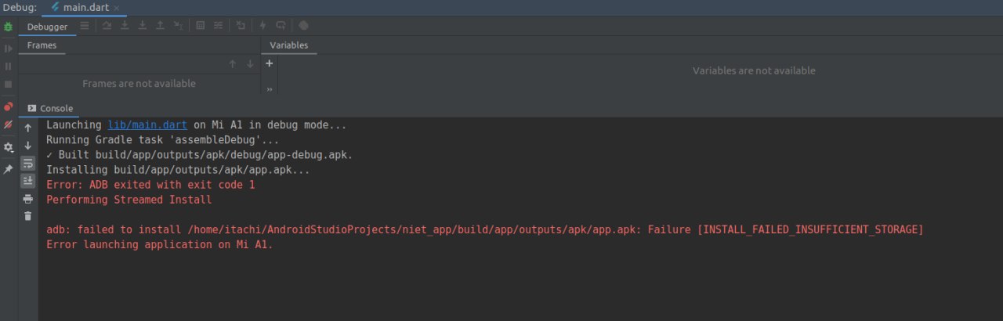Click console Up the Stack Trace arrow
This screenshot has width=1003, height=321.
28,128
